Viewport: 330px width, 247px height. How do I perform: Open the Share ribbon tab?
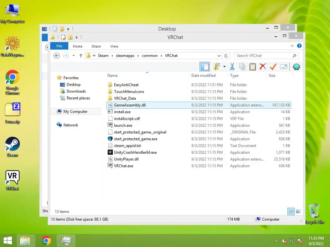96,46
